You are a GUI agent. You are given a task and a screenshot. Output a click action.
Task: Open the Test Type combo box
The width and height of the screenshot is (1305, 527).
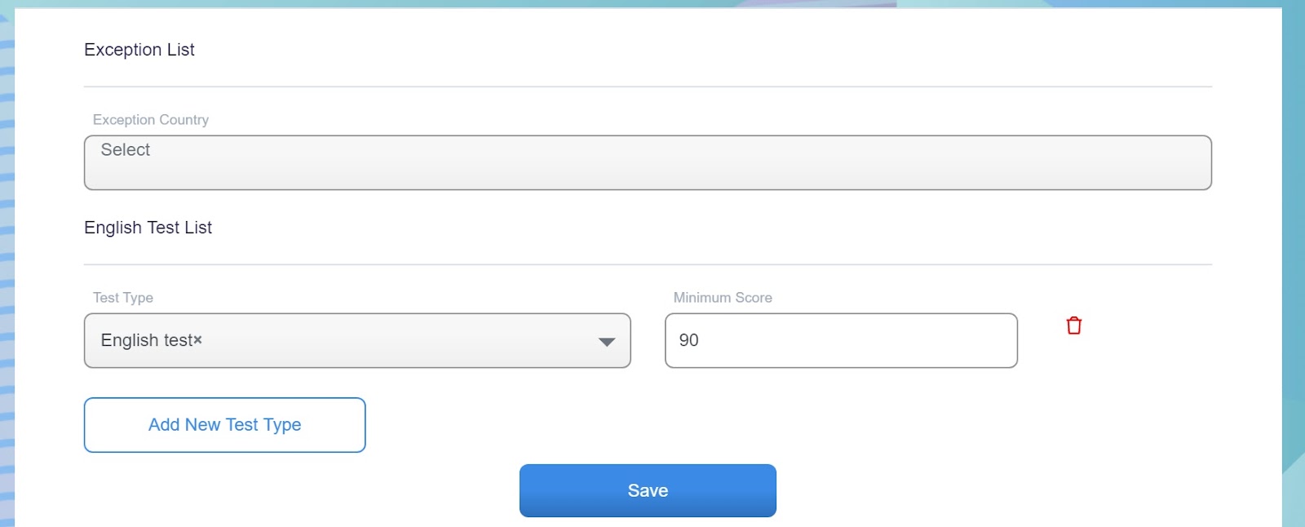click(357, 340)
